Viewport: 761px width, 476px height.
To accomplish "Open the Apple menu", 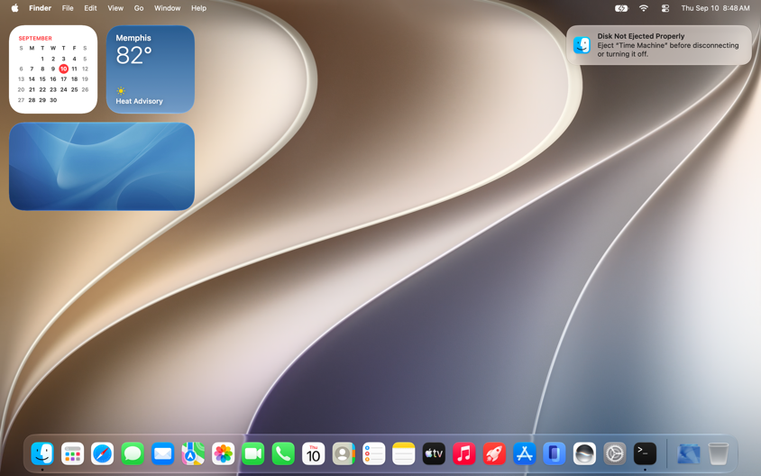I will [15, 8].
